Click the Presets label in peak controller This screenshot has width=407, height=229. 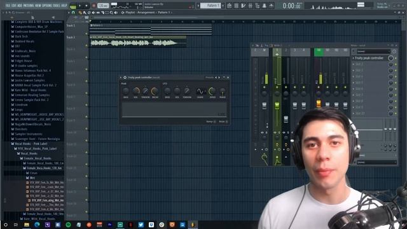209,78
